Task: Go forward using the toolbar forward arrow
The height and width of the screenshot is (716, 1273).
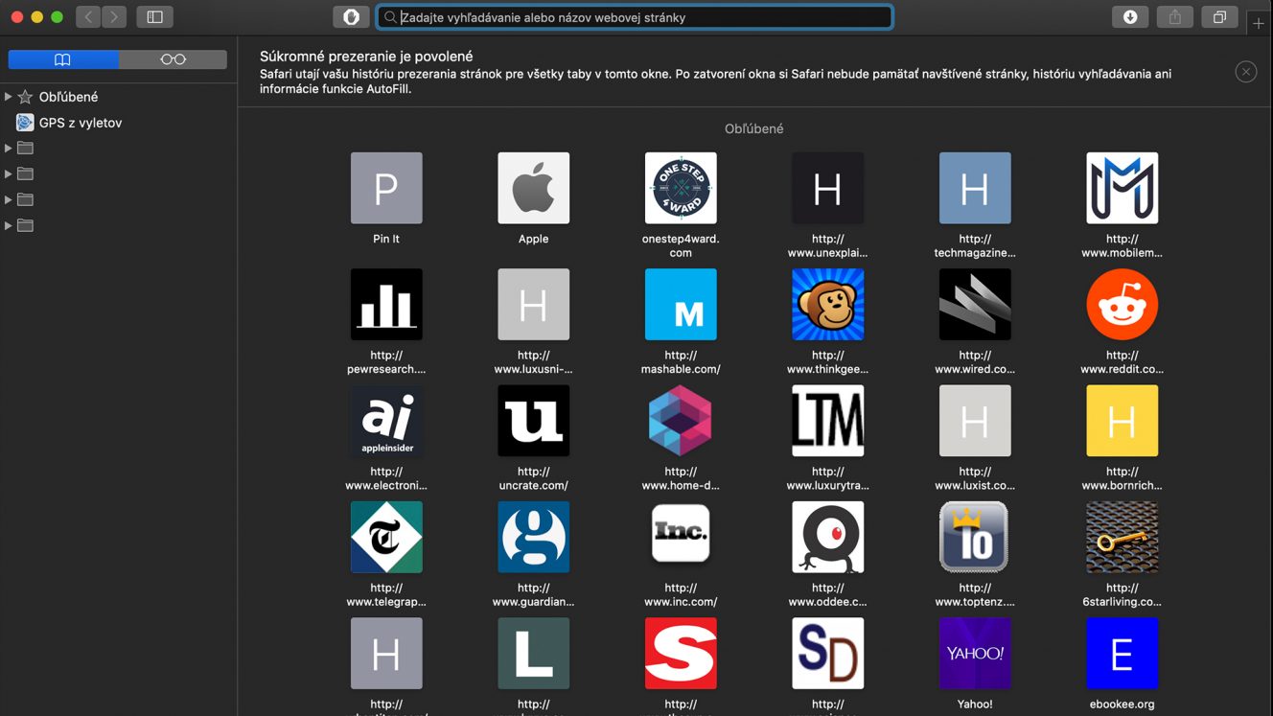Action: (x=114, y=16)
